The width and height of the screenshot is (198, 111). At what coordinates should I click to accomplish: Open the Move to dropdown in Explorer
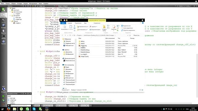click(x=83, y=27)
